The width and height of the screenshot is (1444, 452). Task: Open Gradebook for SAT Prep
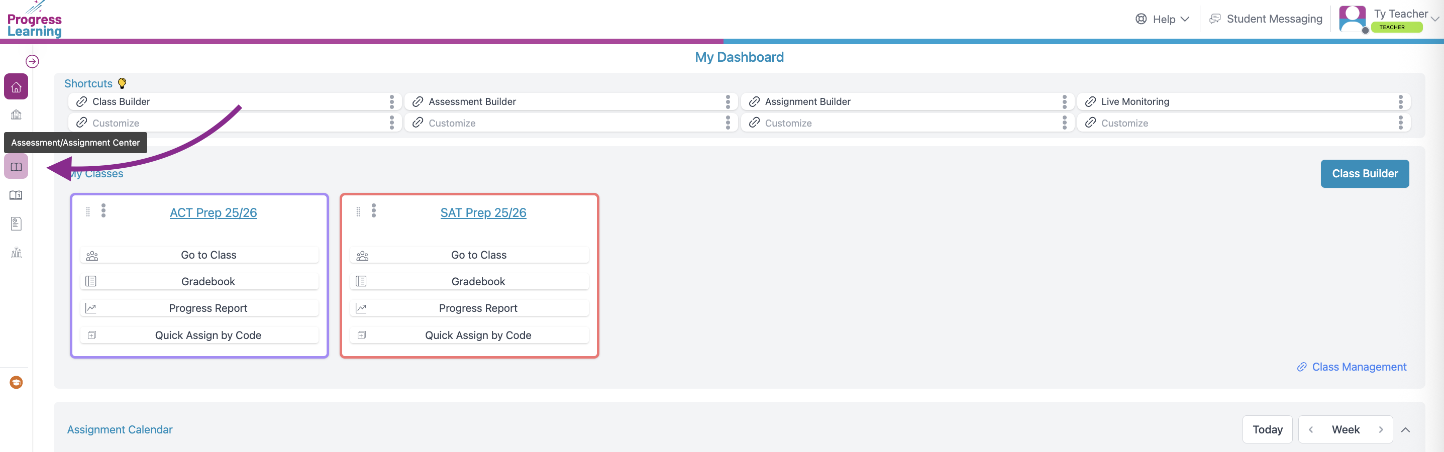[x=470, y=281]
